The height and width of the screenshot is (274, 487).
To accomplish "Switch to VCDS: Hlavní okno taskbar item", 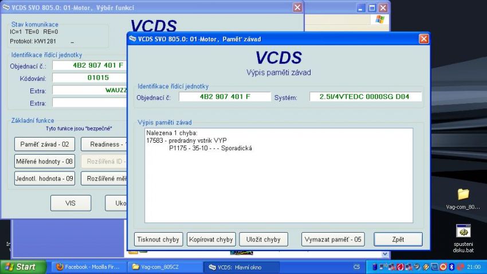I will tap(241, 267).
